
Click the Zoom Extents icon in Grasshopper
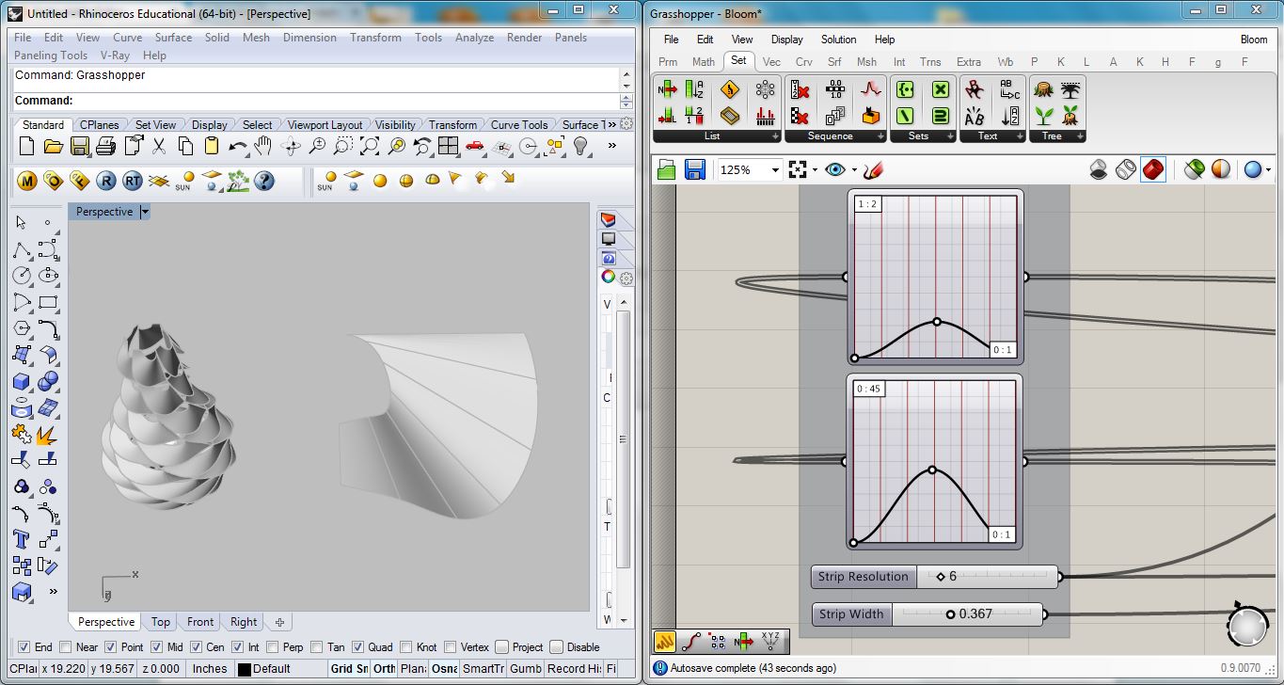[799, 170]
